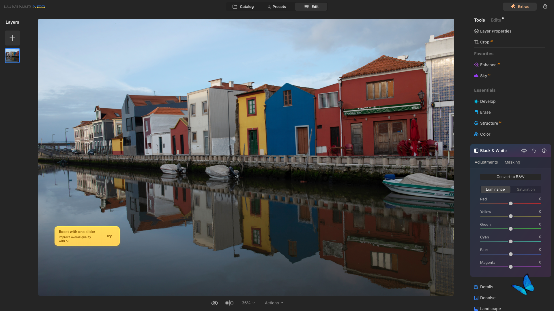This screenshot has height=311, width=554.
Task: Click the Blue luminance slider handle
Action: pyautogui.click(x=511, y=254)
